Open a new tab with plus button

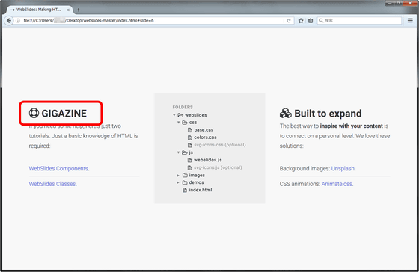point(79,10)
